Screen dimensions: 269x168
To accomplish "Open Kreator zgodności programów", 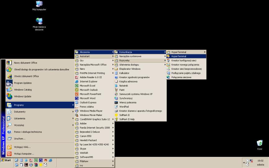I will [x=140, y=77].
